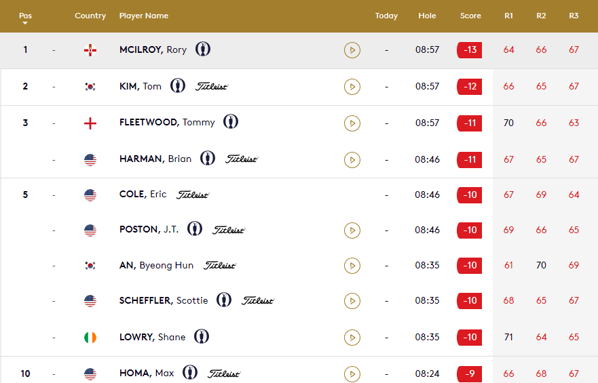
Task: Play Rory McIlroy's video highlights
Action: (352, 50)
